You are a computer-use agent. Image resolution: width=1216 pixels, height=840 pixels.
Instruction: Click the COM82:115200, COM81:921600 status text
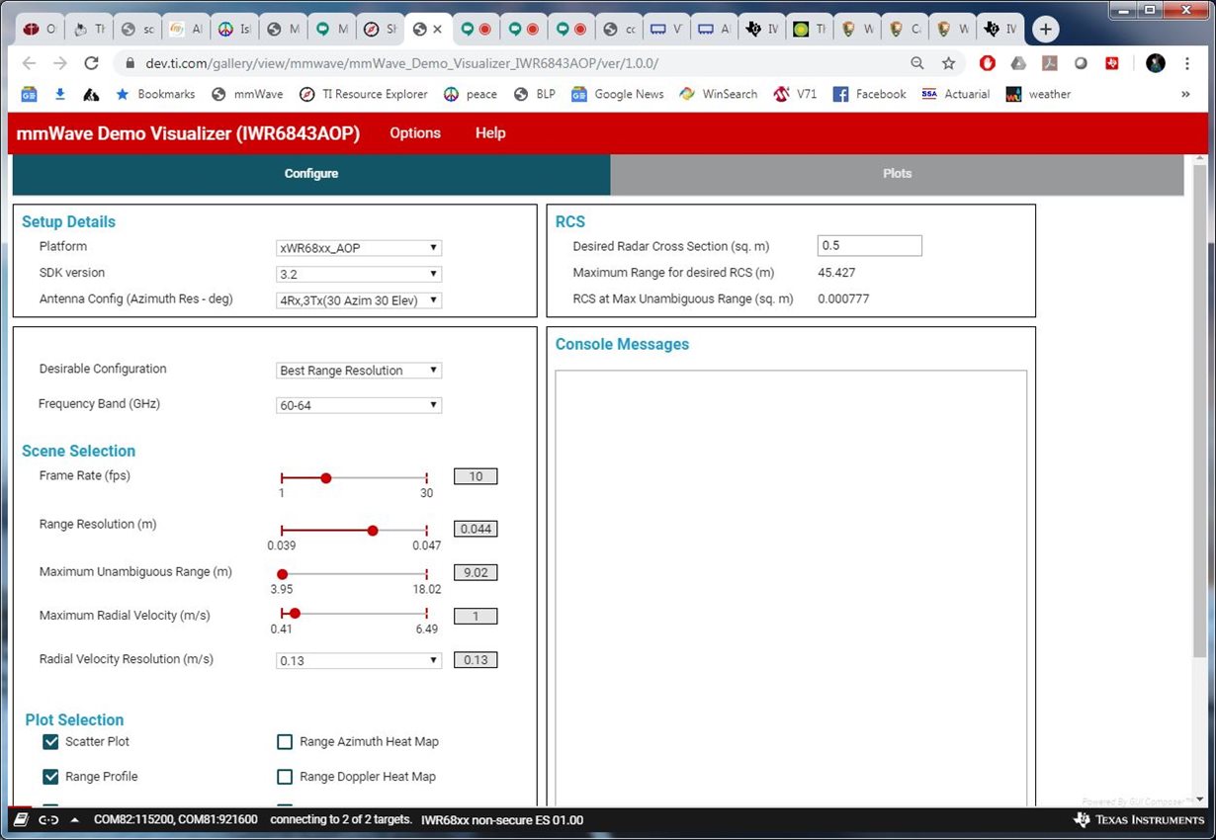[176, 819]
